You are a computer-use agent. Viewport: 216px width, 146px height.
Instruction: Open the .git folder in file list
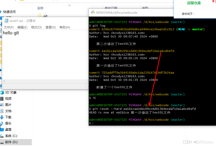pos(45,16)
